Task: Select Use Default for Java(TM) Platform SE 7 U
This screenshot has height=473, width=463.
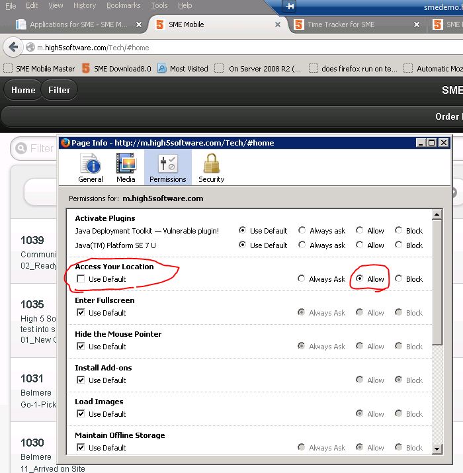Action: click(x=242, y=245)
